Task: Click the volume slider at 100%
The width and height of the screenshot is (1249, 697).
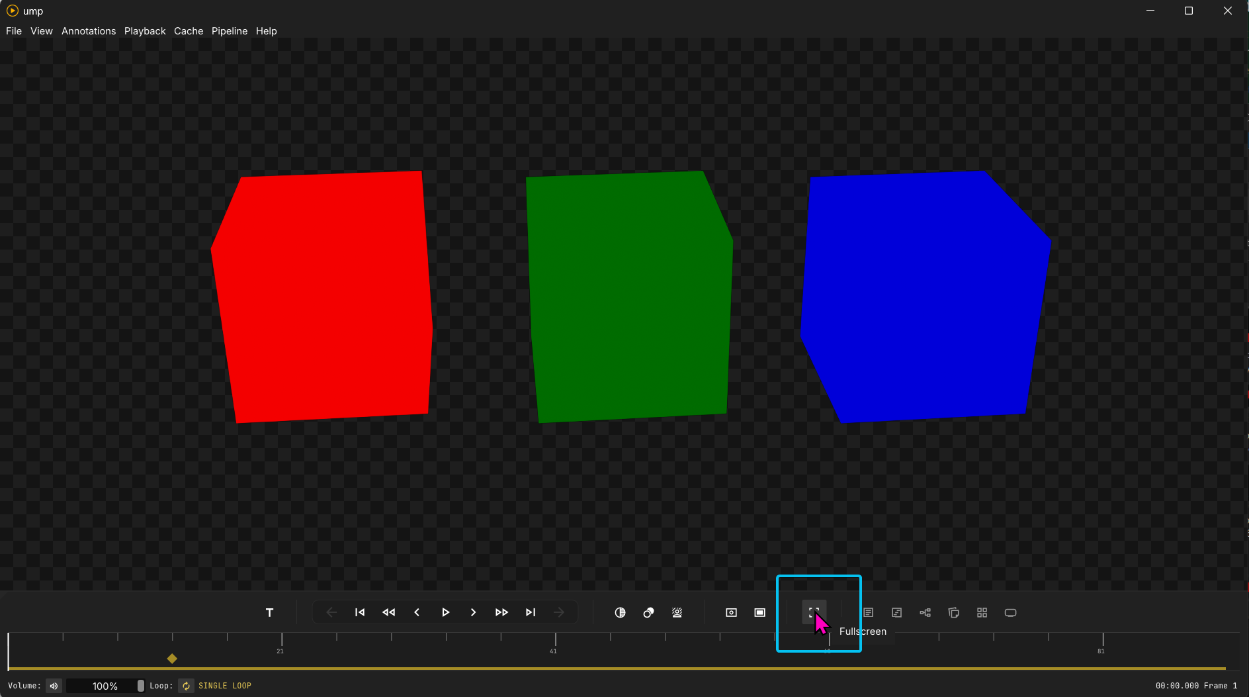Action: click(x=105, y=686)
